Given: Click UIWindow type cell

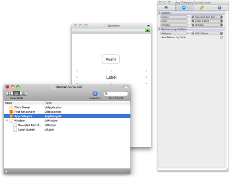Looking at the screenshot, I should click(51, 121).
